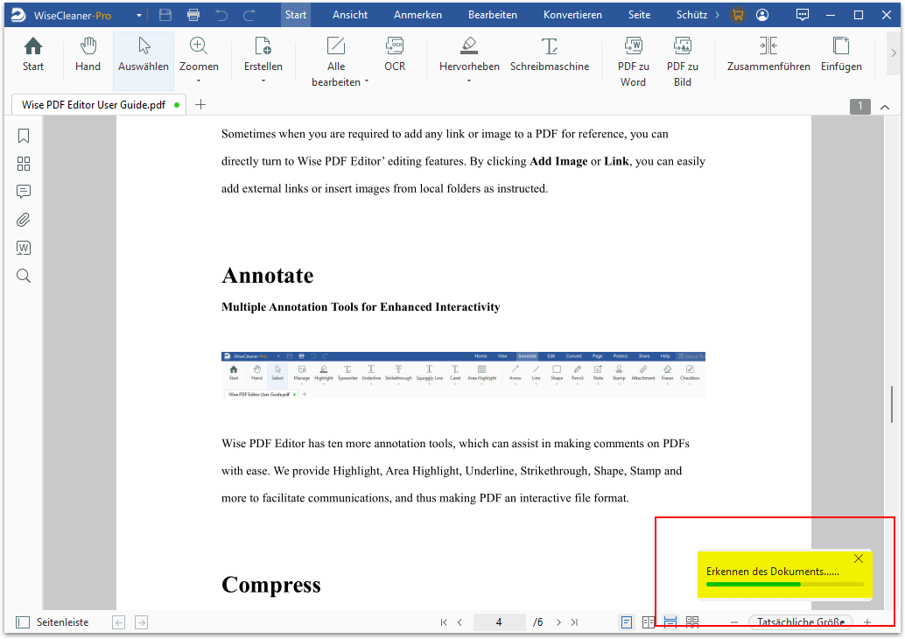Save document with the disk icon
Image resolution: width=905 pixels, height=639 pixels.
pos(165,15)
